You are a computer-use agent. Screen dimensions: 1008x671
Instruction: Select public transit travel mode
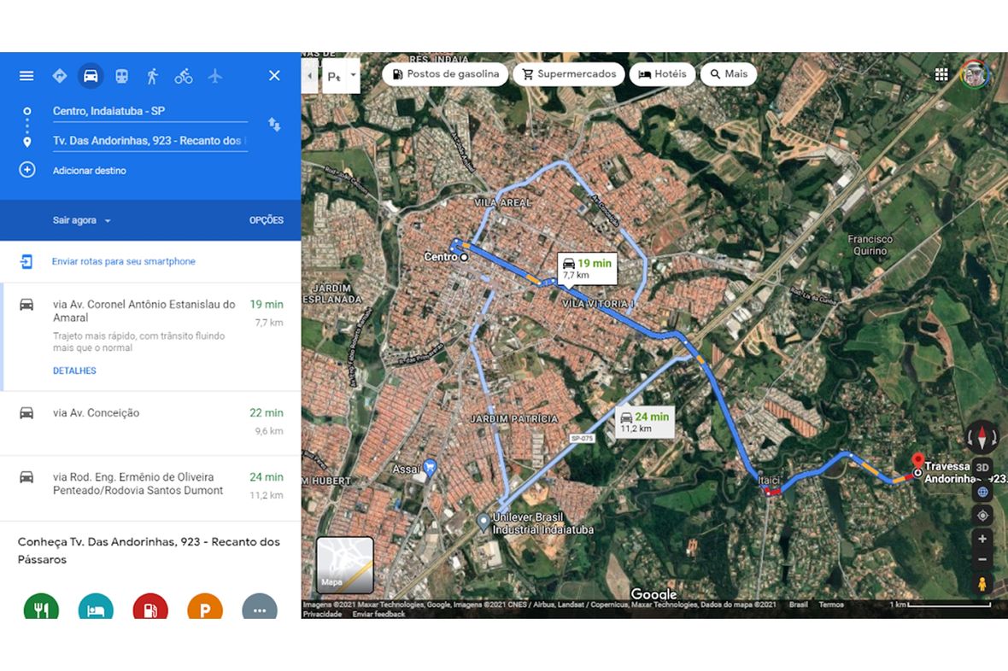click(x=121, y=76)
